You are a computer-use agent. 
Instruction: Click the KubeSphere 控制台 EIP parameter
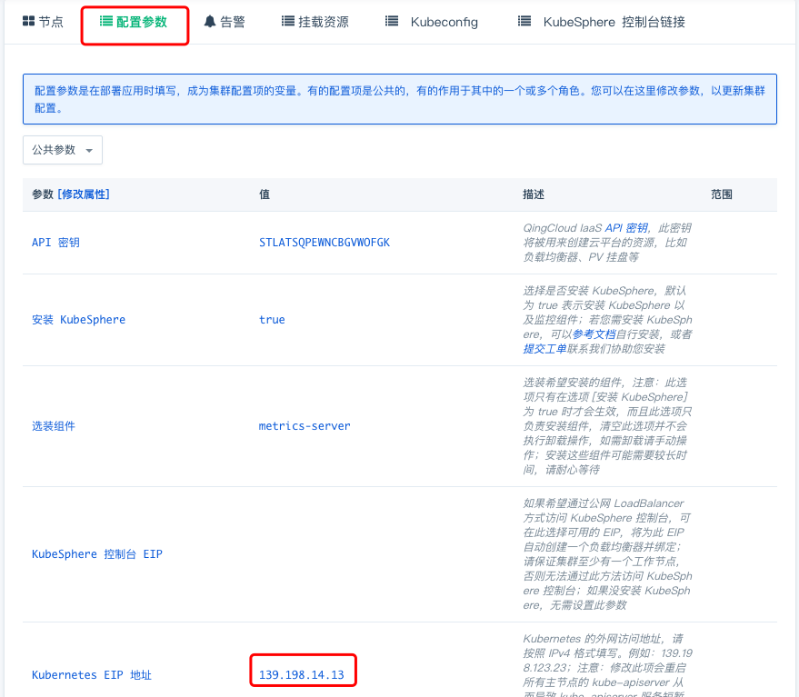96,554
